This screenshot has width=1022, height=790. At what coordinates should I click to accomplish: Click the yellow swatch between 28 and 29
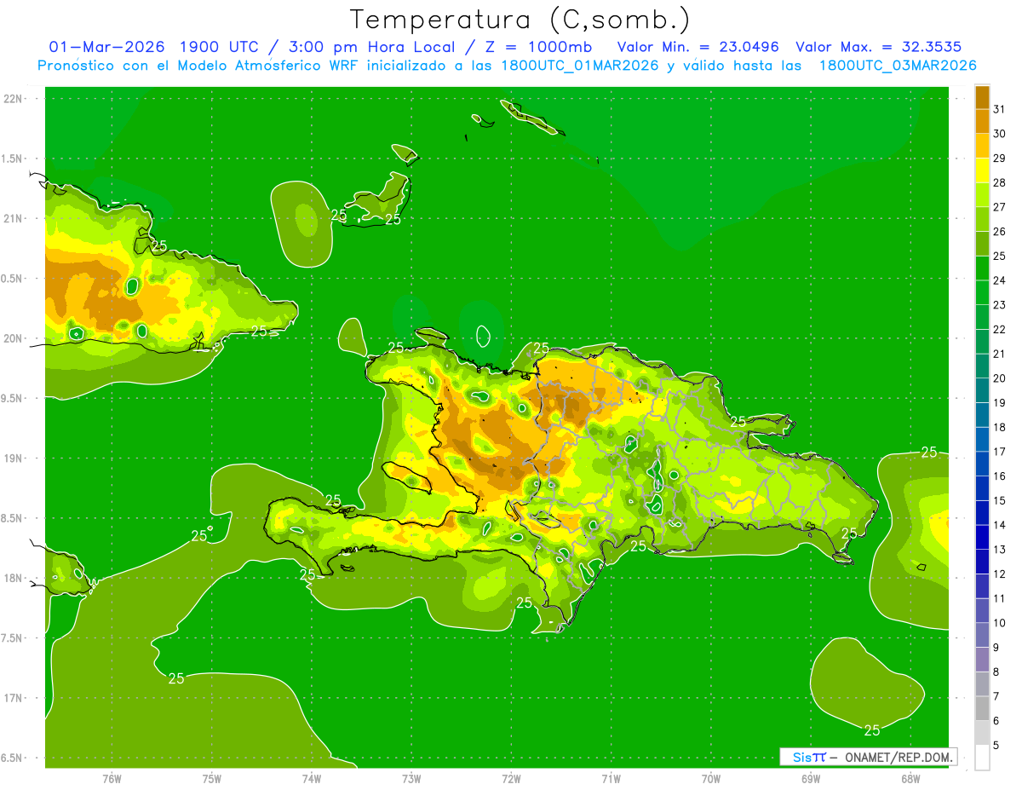point(982,170)
